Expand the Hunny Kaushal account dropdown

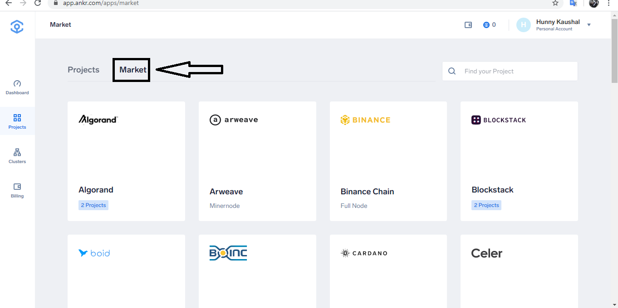tap(589, 25)
